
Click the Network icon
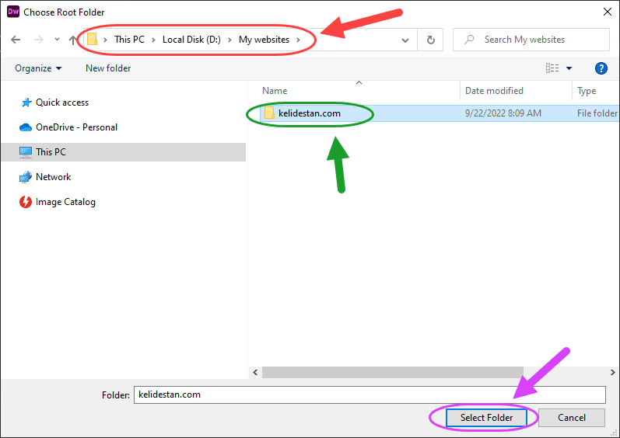[26, 177]
